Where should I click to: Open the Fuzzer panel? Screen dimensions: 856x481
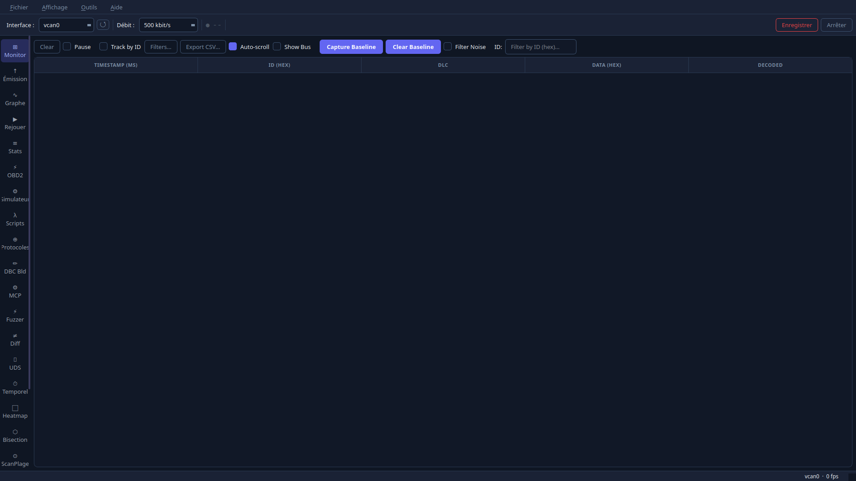(15, 315)
